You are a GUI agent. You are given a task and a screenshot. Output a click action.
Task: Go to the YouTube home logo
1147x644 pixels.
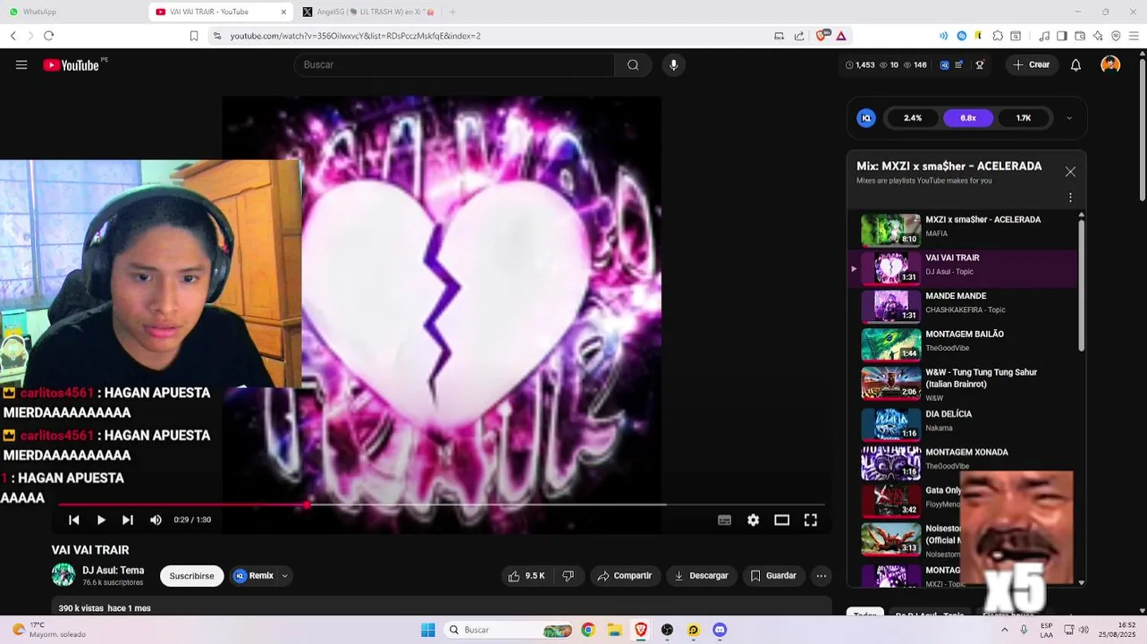71,64
